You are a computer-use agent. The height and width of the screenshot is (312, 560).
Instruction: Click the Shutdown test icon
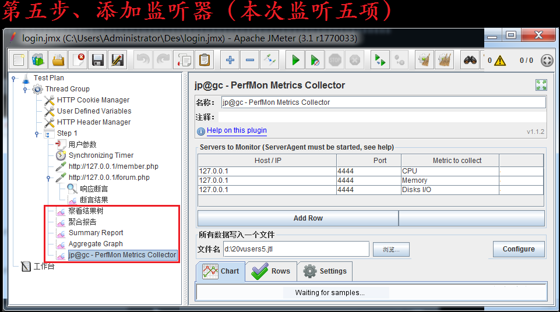355,60
